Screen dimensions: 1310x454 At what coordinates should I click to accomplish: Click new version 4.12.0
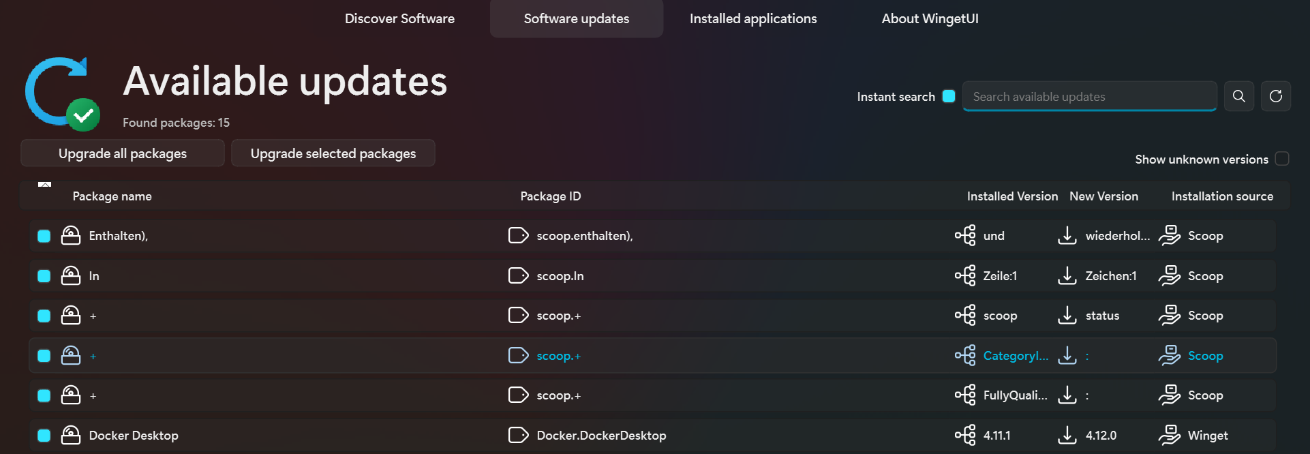pos(1101,436)
